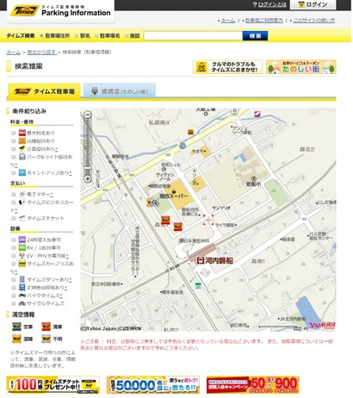Click the Yahoo! Japan logo on the map
Screen dimensions: 353x398
pos(322,326)
